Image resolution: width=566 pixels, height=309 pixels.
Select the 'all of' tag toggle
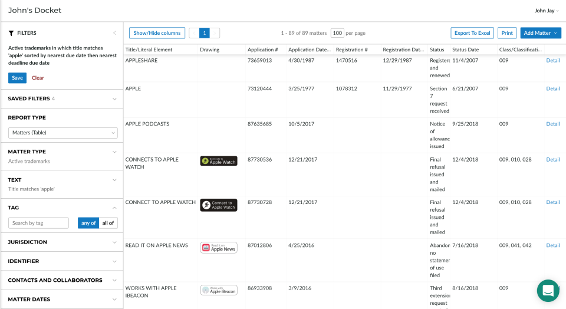[x=108, y=223]
